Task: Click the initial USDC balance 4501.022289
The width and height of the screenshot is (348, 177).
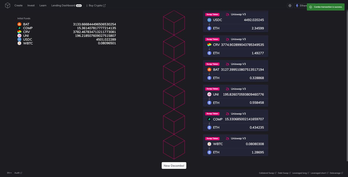Action: 106,39
